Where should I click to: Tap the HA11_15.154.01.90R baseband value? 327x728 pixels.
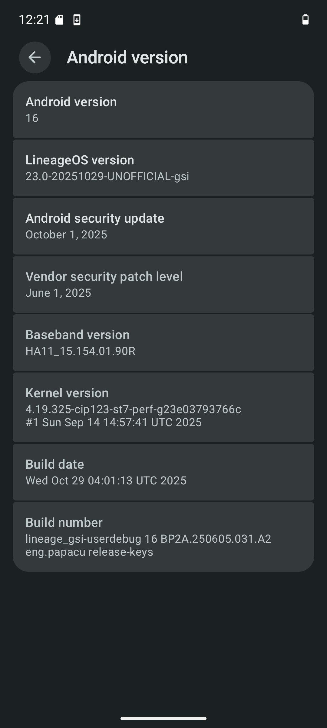pos(81,351)
